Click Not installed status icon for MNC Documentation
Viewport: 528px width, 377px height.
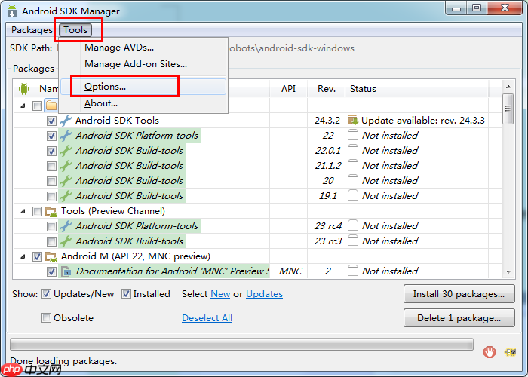(352, 271)
